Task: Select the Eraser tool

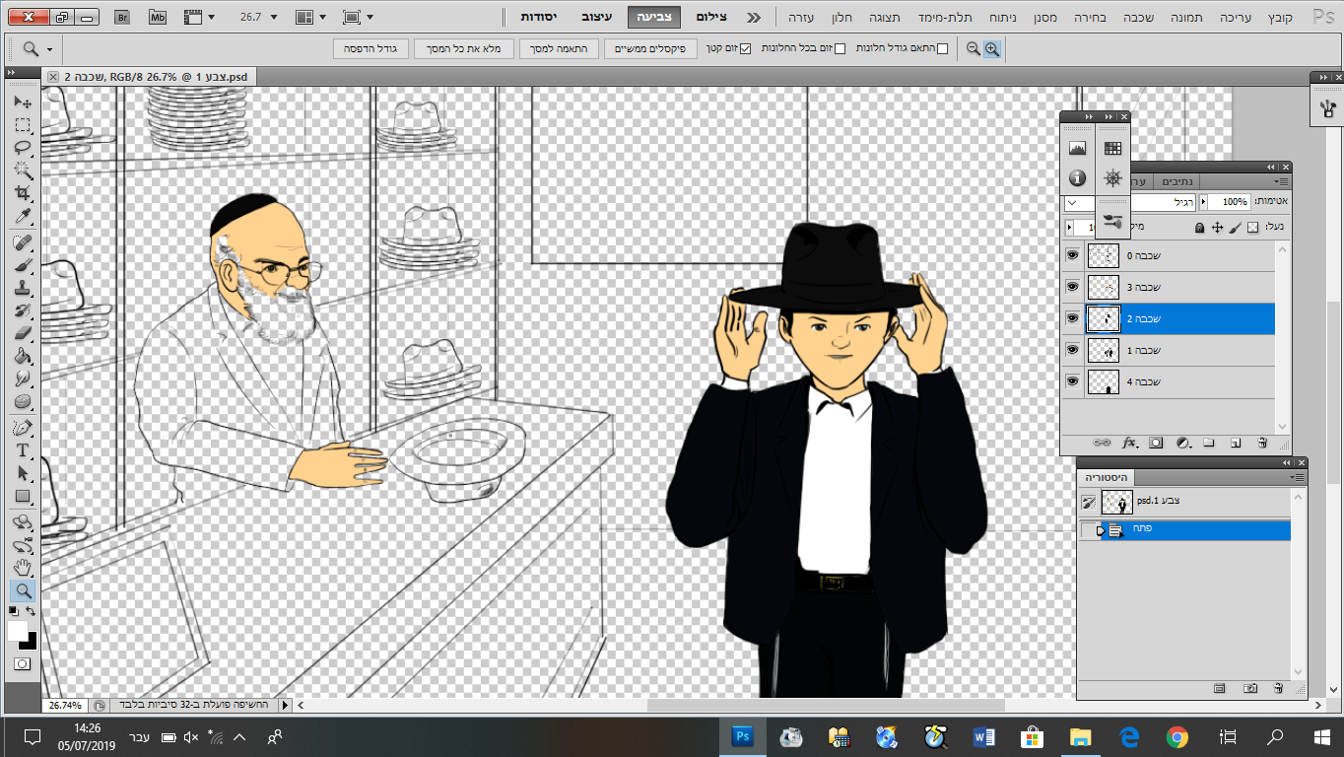Action: coord(23,333)
